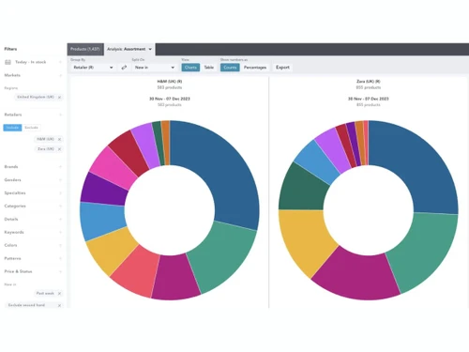The image size is (469, 352).
Task: Click the New in label in the filters sidebar
Action: [10, 284]
